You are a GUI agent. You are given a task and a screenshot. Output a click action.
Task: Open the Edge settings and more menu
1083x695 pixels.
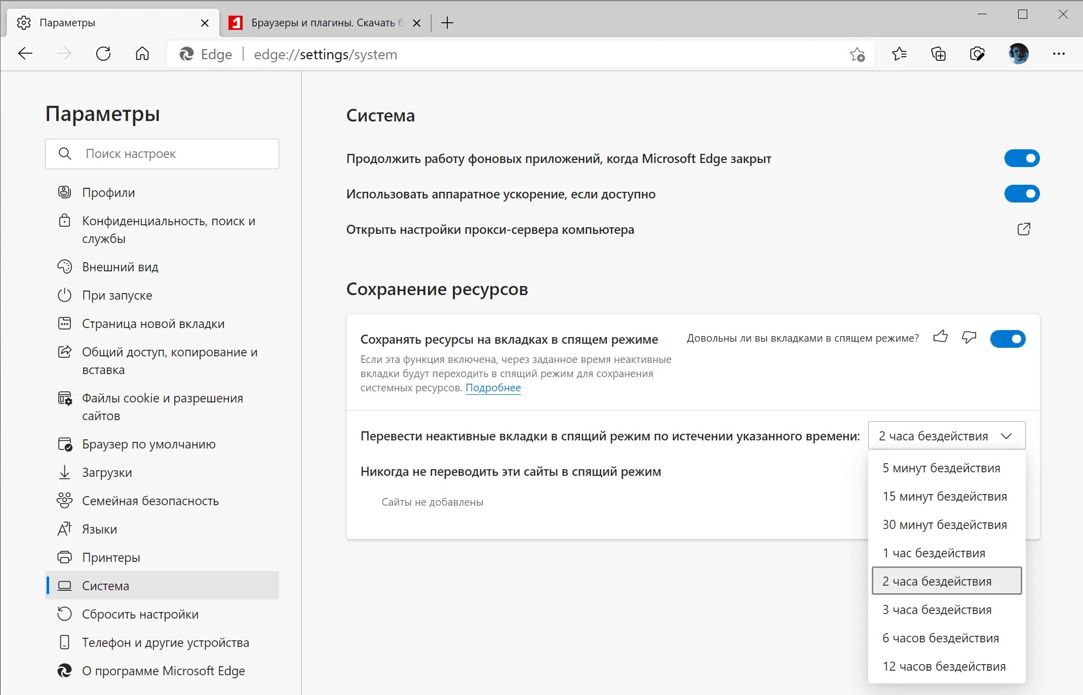[1059, 54]
